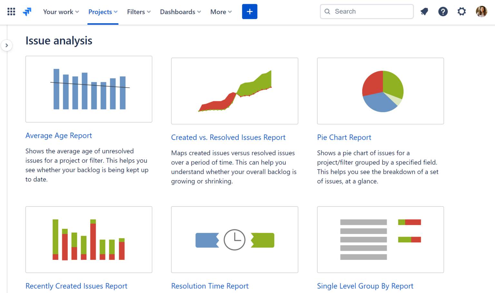Open the app switcher grid icon
This screenshot has width=495, height=293.
(11, 11)
